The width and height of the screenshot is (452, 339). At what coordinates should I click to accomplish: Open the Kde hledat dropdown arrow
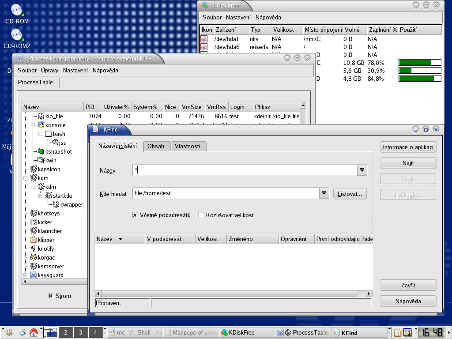(x=324, y=193)
